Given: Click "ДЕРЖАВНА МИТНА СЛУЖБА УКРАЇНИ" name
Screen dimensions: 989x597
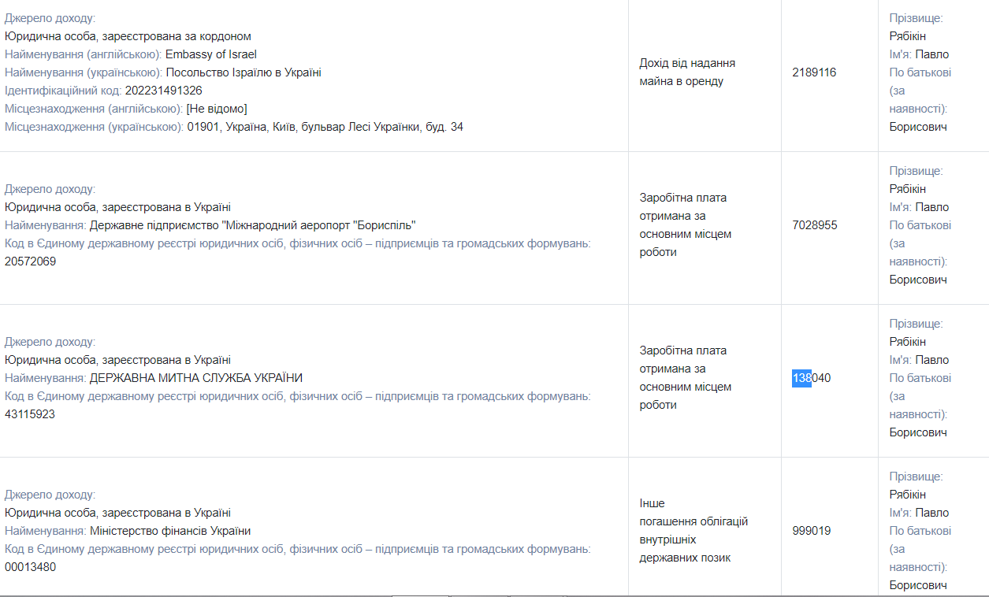Looking at the screenshot, I should point(196,378).
